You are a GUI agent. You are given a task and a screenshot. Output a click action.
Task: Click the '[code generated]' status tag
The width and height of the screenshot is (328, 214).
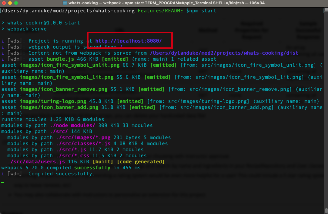coord(141,162)
